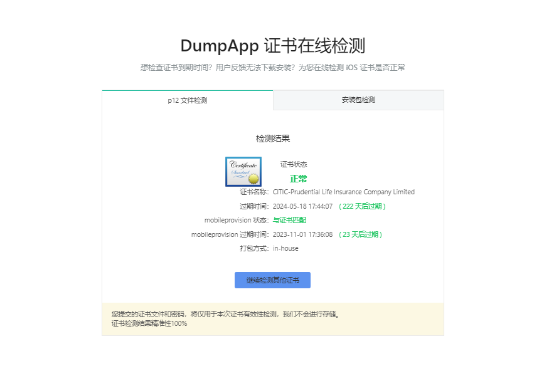
Task: Click the 证书状态 label
Action: pos(294,165)
